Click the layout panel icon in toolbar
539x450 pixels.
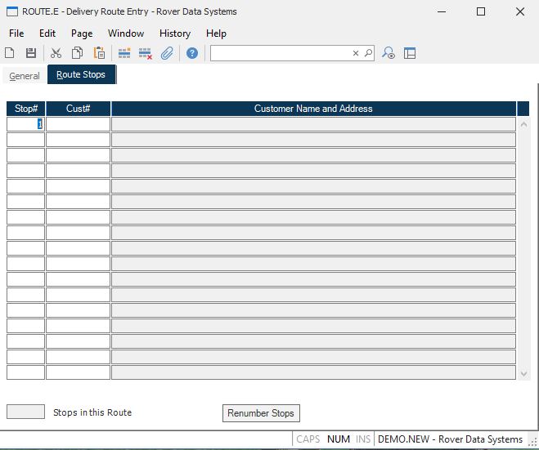pos(410,53)
